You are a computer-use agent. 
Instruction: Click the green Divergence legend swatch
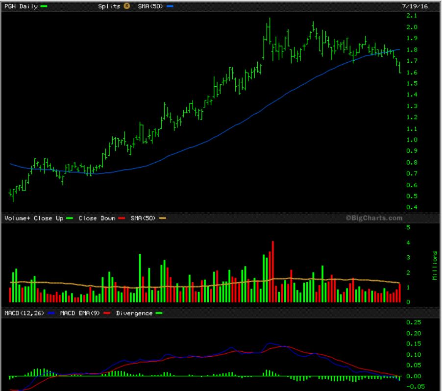pyautogui.click(x=159, y=313)
